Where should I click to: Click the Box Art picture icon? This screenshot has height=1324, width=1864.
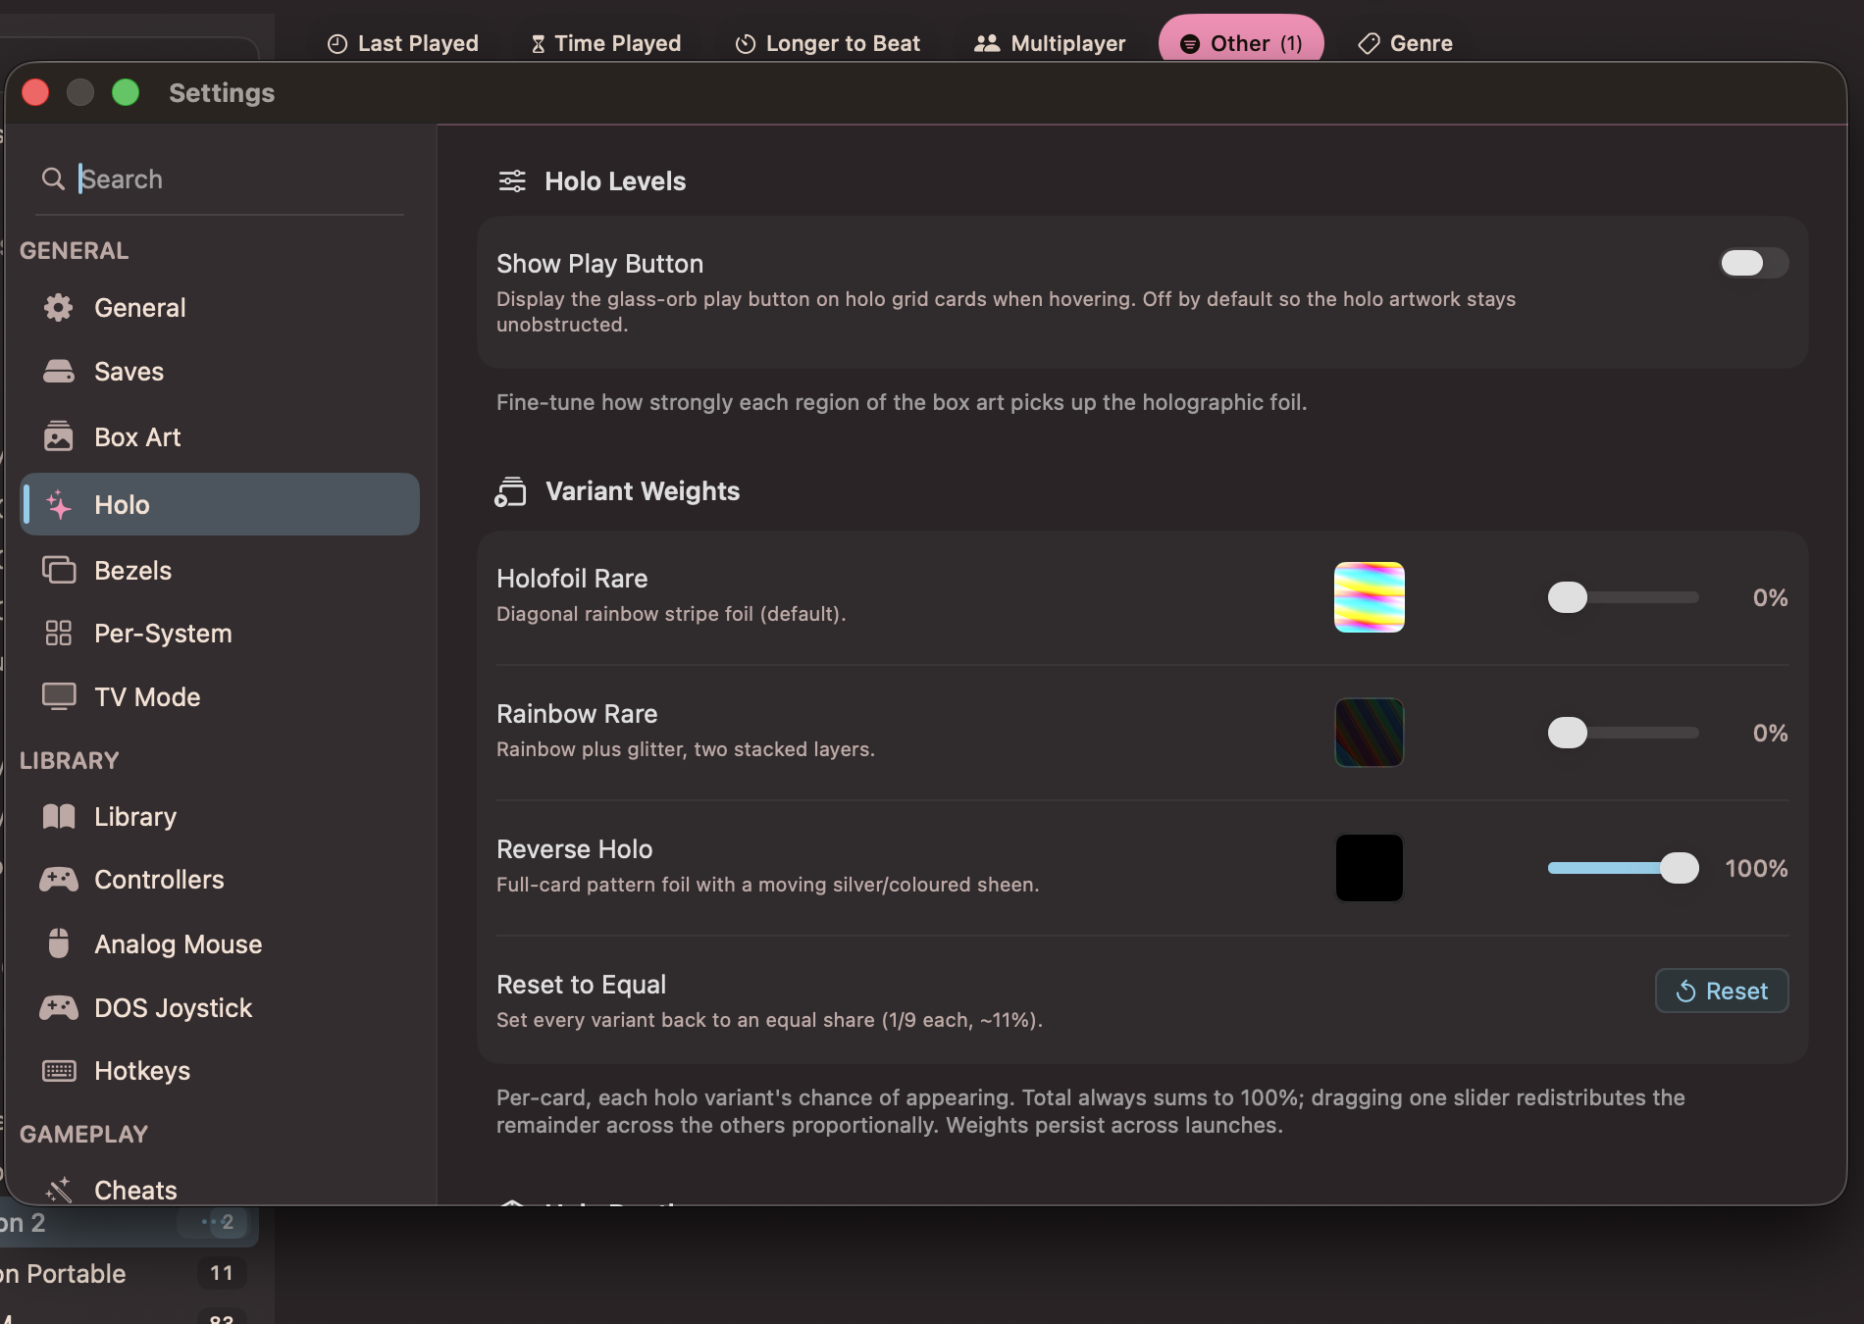coord(59,436)
